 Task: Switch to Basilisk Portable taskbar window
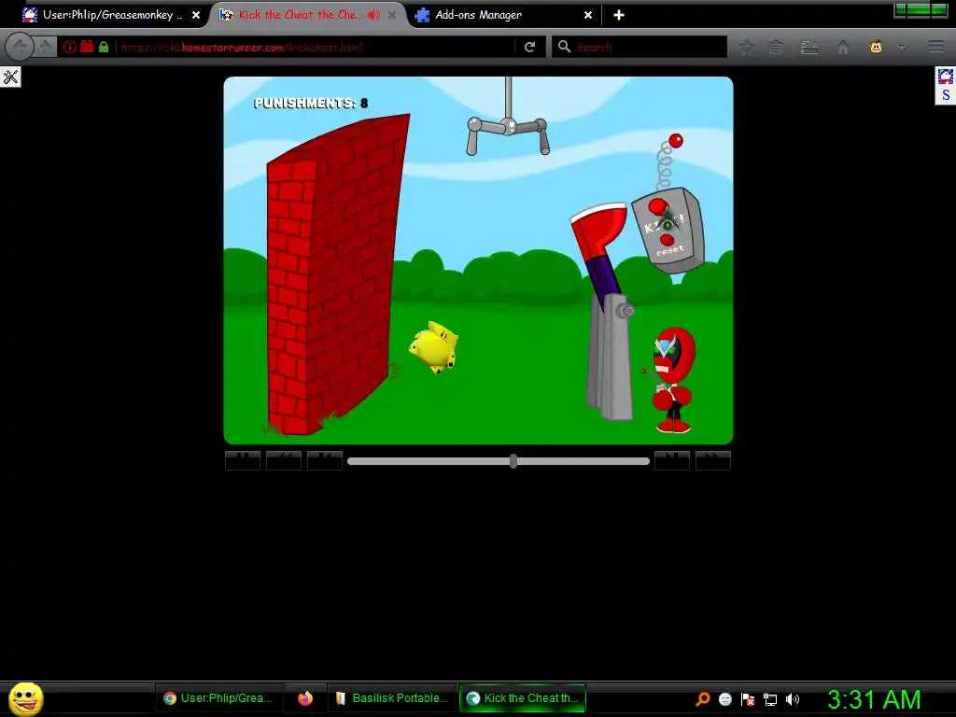point(391,698)
